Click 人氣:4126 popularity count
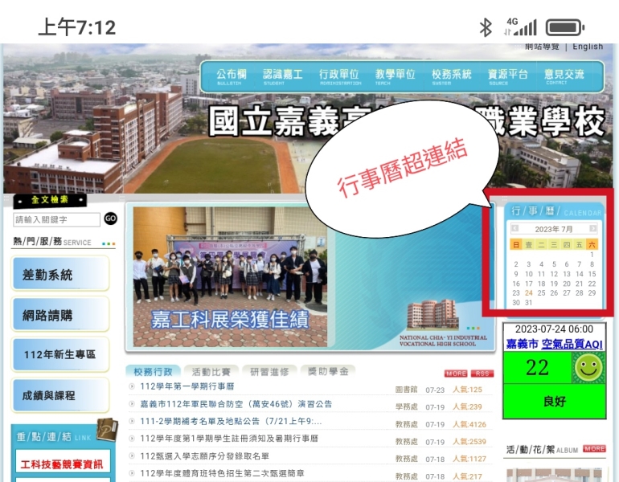This screenshot has height=482, width=619. (469, 424)
